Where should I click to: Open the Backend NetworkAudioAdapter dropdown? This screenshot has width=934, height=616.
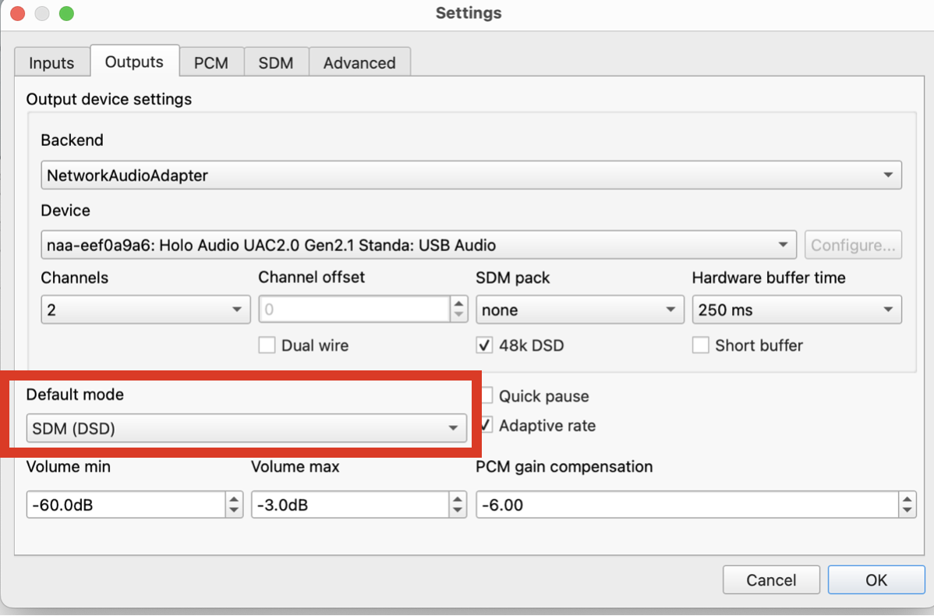point(471,175)
